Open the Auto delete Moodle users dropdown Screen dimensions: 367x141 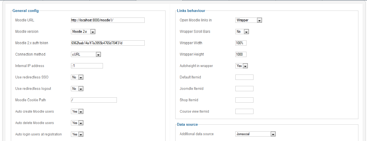pos(77,123)
